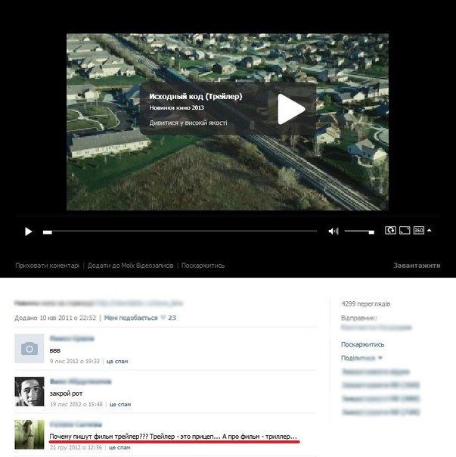Click the video title 'Исходный код (Трейлер)'
Viewport: 456px width, 457px height.
tap(196, 97)
